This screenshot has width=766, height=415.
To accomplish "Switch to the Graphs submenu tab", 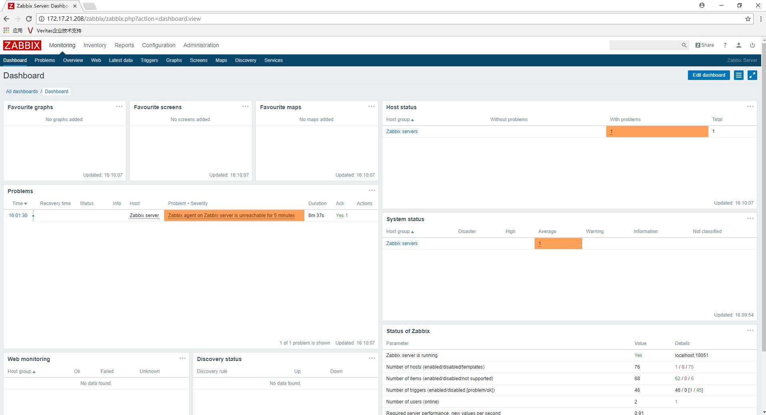I will 174,60.
